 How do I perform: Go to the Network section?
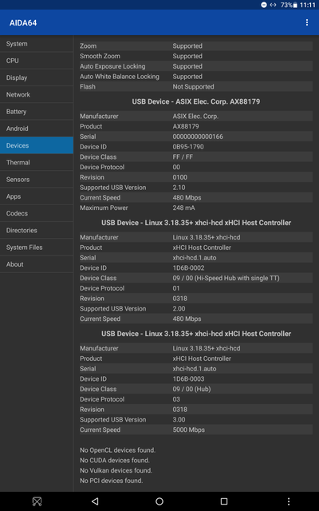(x=37, y=94)
